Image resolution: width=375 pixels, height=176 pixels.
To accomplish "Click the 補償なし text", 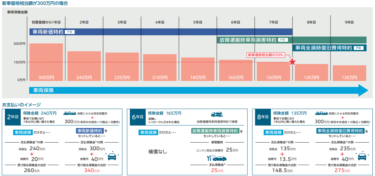I will pos(157,152).
